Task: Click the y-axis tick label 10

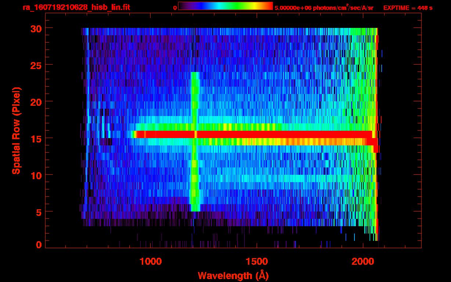Action: click(x=36, y=175)
